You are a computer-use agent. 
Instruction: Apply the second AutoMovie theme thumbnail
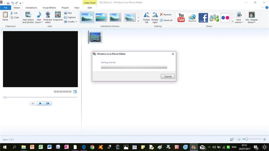tap(101, 17)
